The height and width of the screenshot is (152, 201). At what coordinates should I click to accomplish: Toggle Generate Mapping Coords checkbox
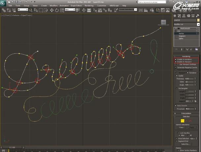pos(176,68)
